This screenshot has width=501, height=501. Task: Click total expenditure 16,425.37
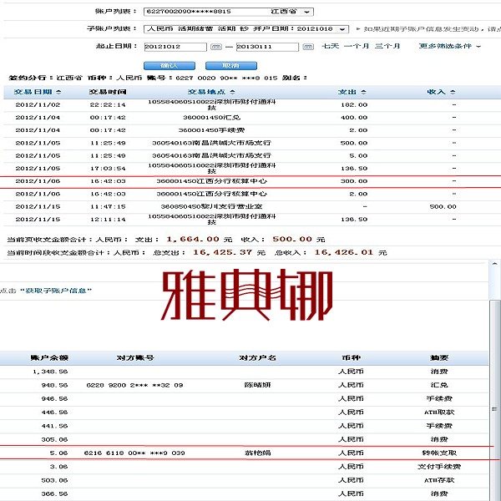point(222,252)
